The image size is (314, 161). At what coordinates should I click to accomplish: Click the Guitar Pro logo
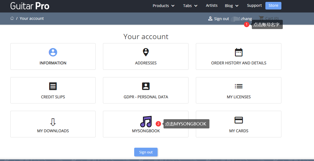pos(30,6)
